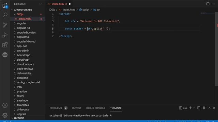Screen dimensions: 218x122
Task: Split the editor right
Action: 208,4
